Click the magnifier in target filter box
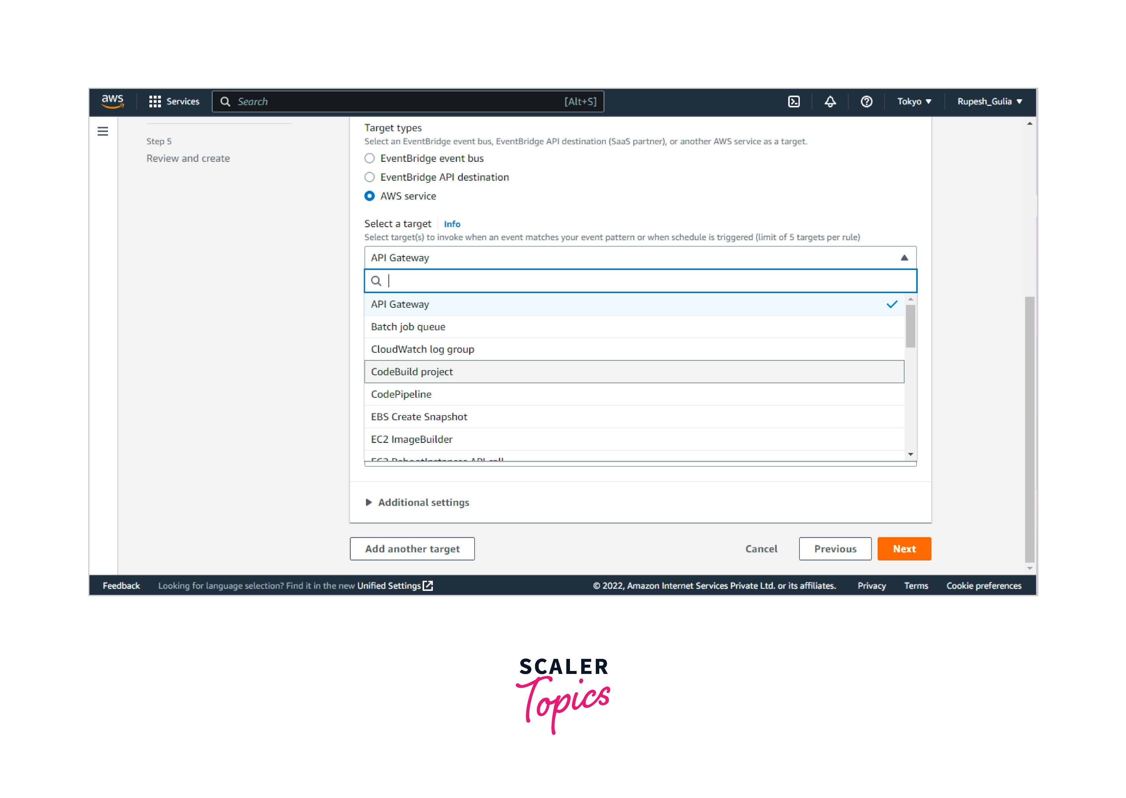 pos(376,281)
